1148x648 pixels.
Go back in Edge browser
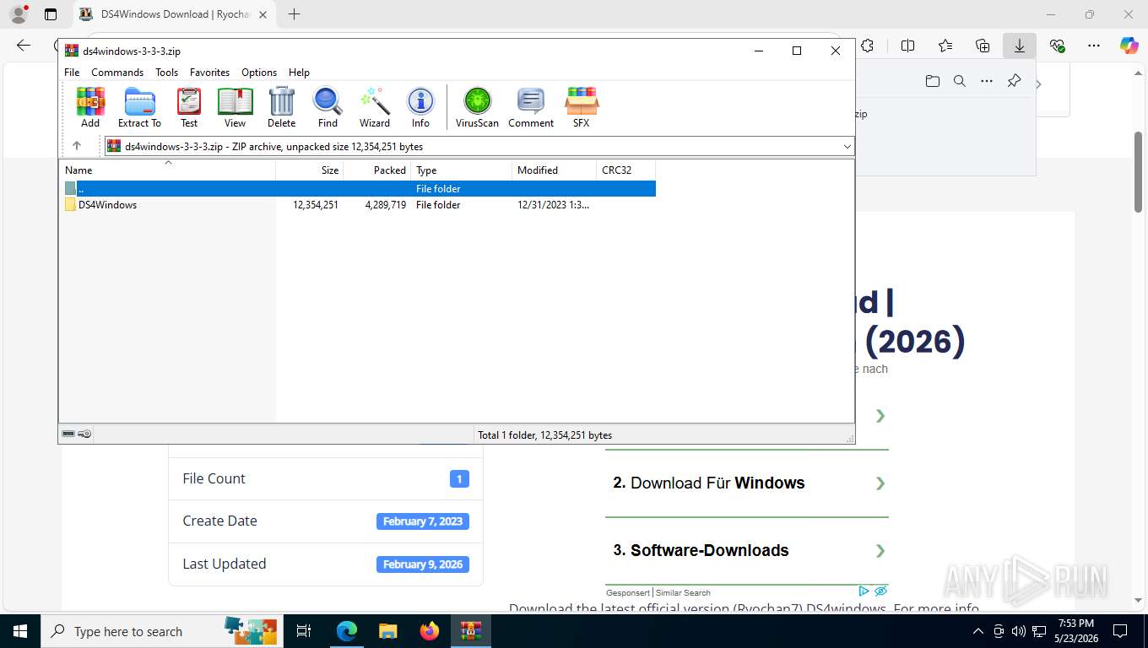click(x=24, y=46)
